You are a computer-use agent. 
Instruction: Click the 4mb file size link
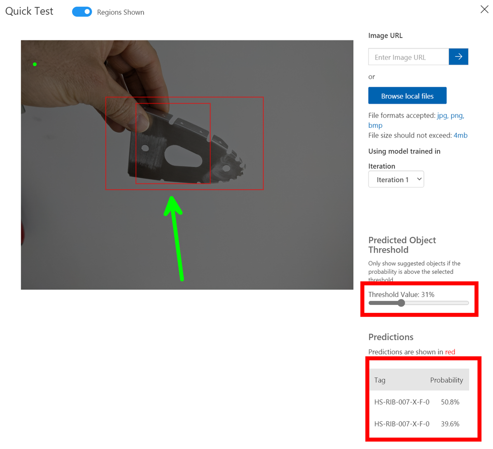(x=460, y=135)
